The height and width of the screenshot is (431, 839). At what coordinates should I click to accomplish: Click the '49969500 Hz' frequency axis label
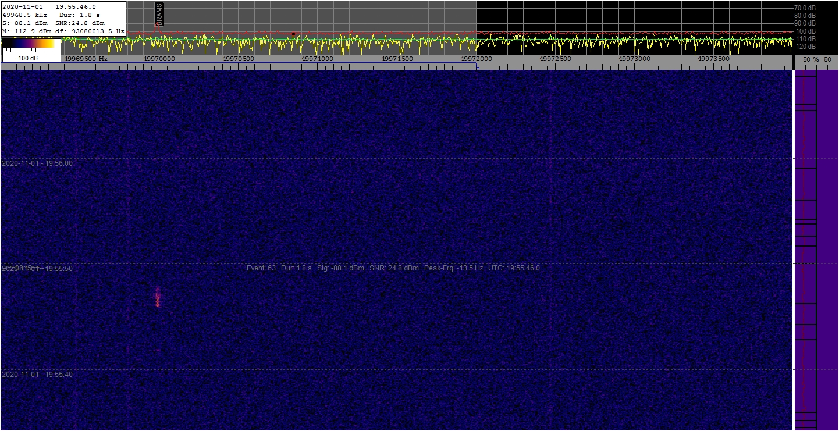pos(86,59)
